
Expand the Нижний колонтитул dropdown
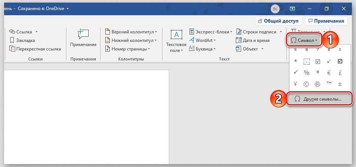tap(156, 40)
